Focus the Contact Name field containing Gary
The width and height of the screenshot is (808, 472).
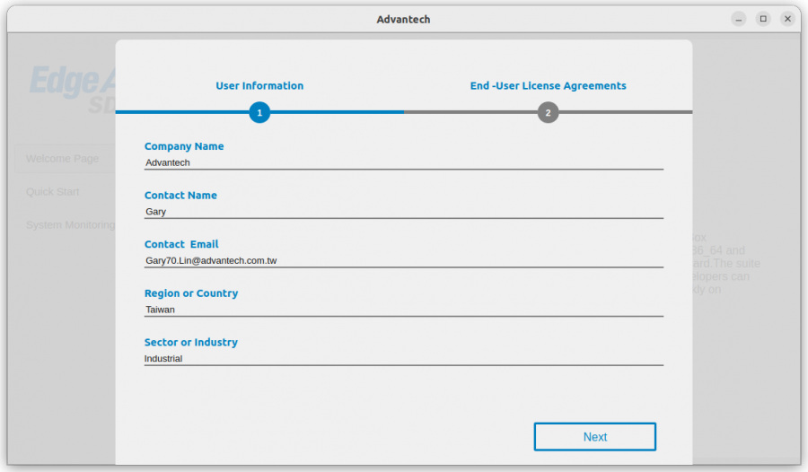[403, 212]
